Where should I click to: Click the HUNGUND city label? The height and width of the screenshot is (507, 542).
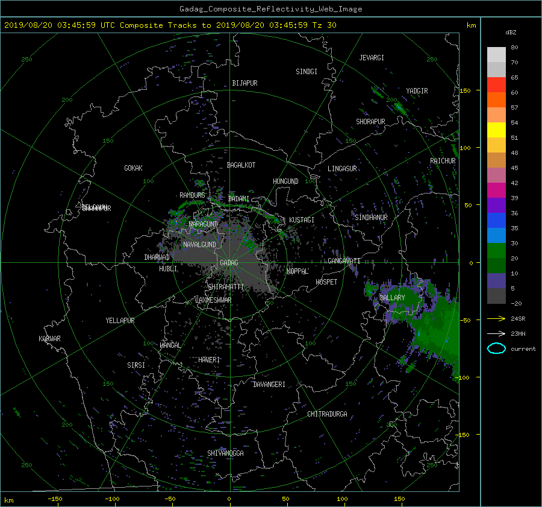[x=285, y=181]
